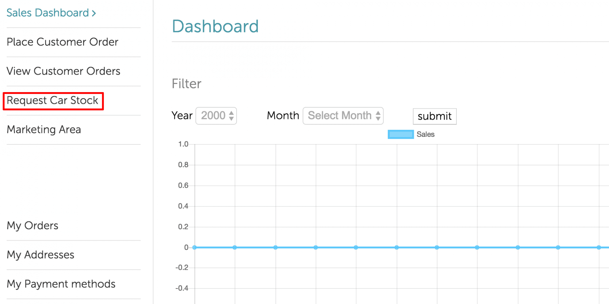Click the Month dropdown stepper arrows
The width and height of the screenshot is (609, 304).
tap(378, 116)
